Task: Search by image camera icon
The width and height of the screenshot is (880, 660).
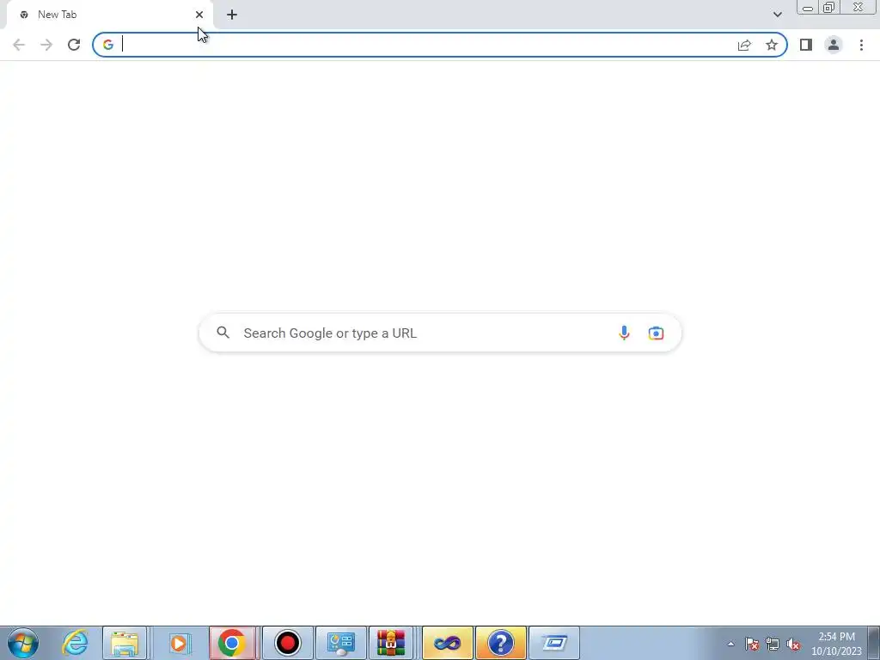Action: click(x=656, y=333)
